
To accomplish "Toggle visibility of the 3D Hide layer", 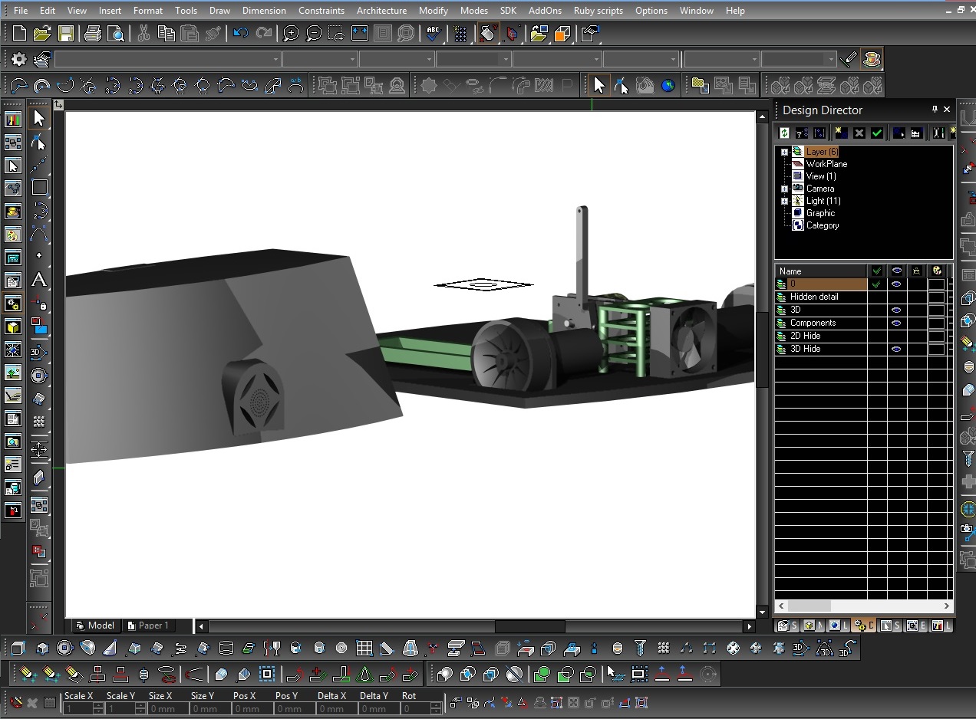I will 896,350.
